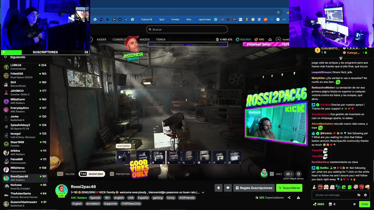Open the shop icon next to 0
This screenshot has width=374, height=210.
coord(330,204)
